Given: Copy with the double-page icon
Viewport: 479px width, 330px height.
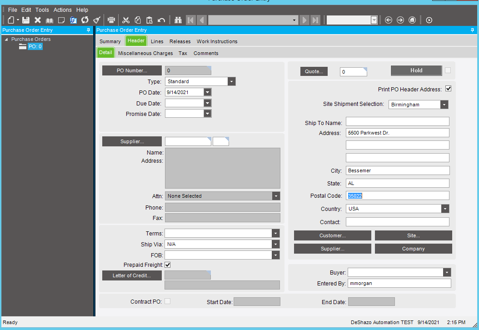Looking at the screenshot, I should point(138,20).
